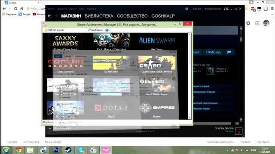
Task: Open the Chrome hamburger menu
Action: point(272,9)
